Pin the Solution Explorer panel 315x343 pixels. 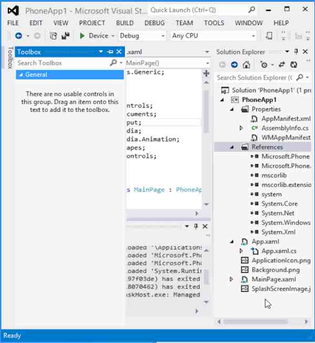click(296, 51)
